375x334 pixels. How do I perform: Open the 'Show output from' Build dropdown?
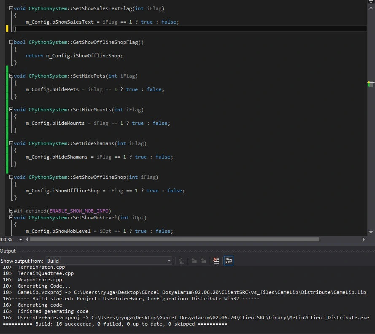tap(109, 261)
